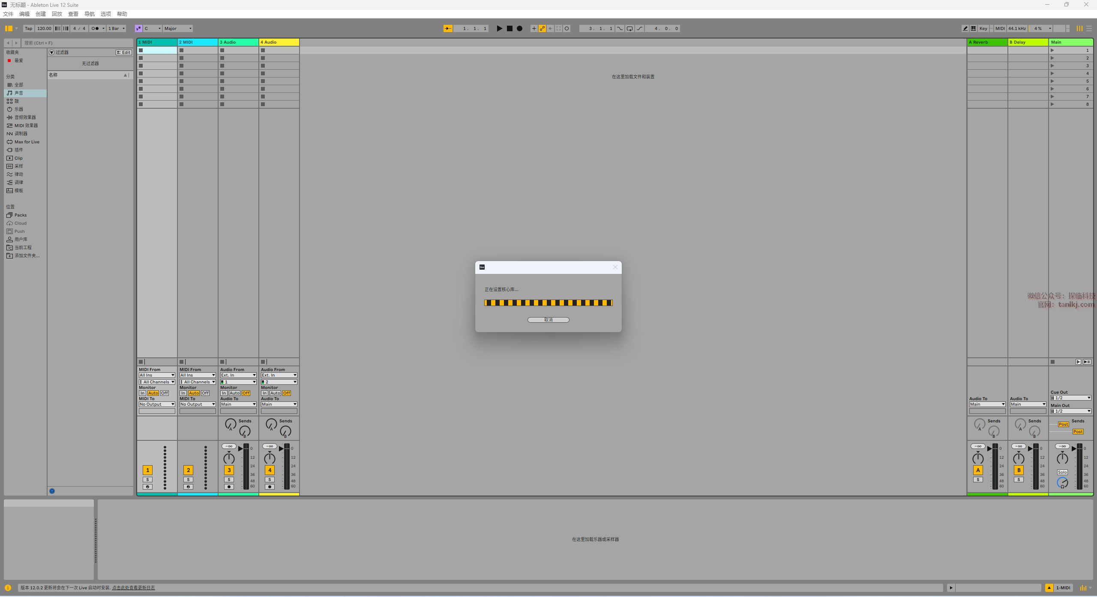Click the Tap tempo button

[x=28, y=29]
